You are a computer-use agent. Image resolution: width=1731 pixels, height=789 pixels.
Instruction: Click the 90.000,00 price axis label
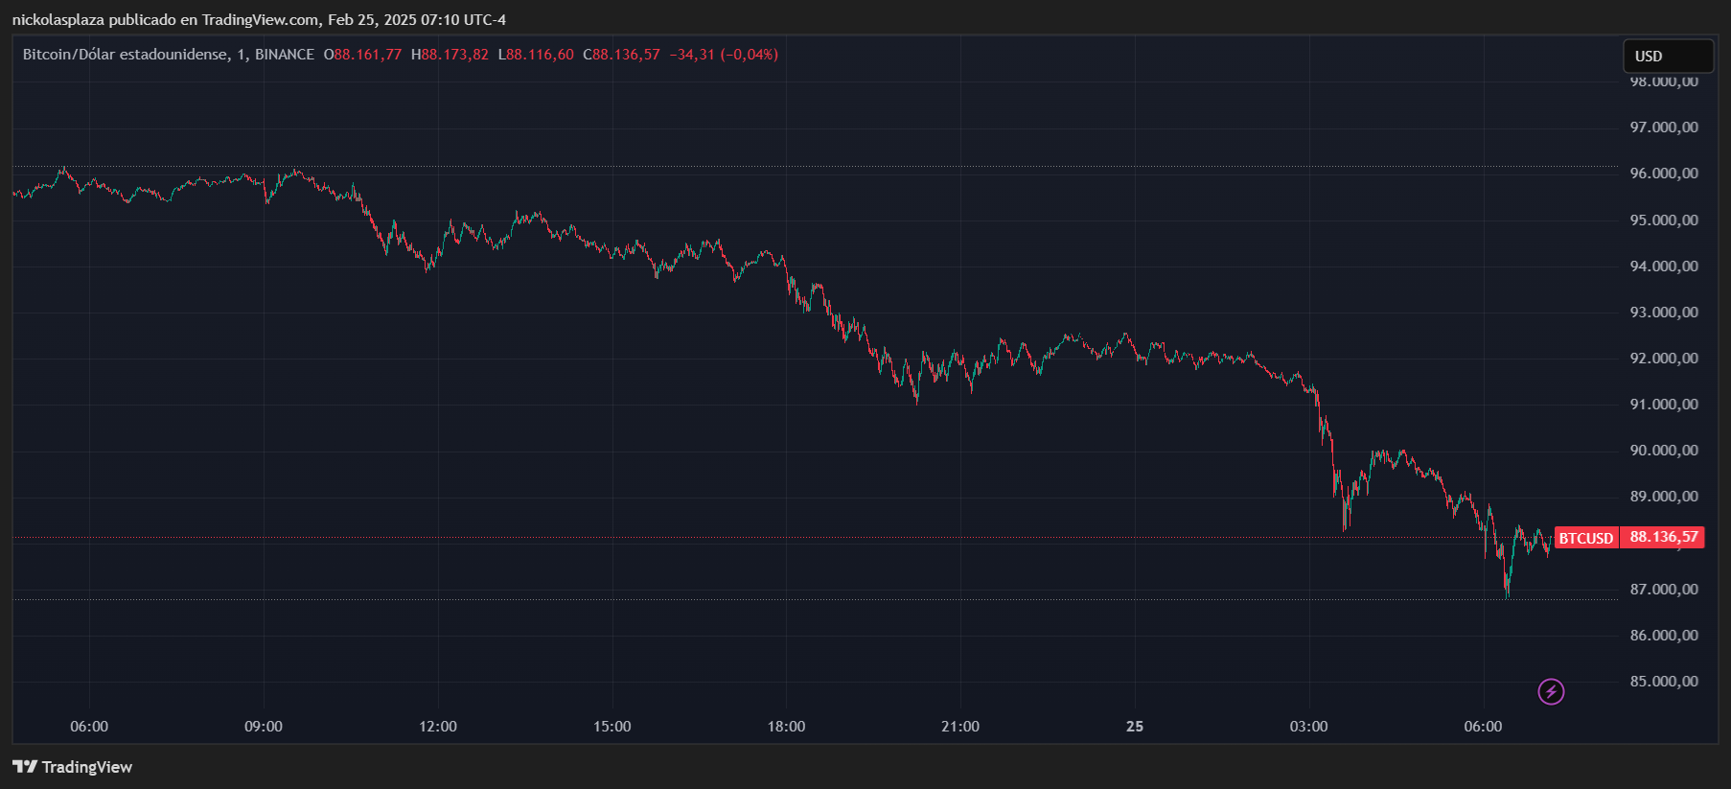coord(1664,451)
